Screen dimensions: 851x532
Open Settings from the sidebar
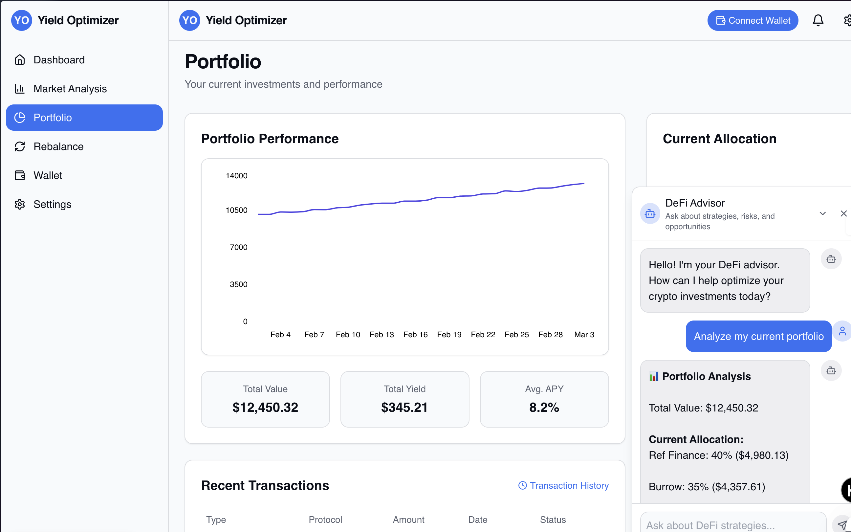(x=53, y=204)
